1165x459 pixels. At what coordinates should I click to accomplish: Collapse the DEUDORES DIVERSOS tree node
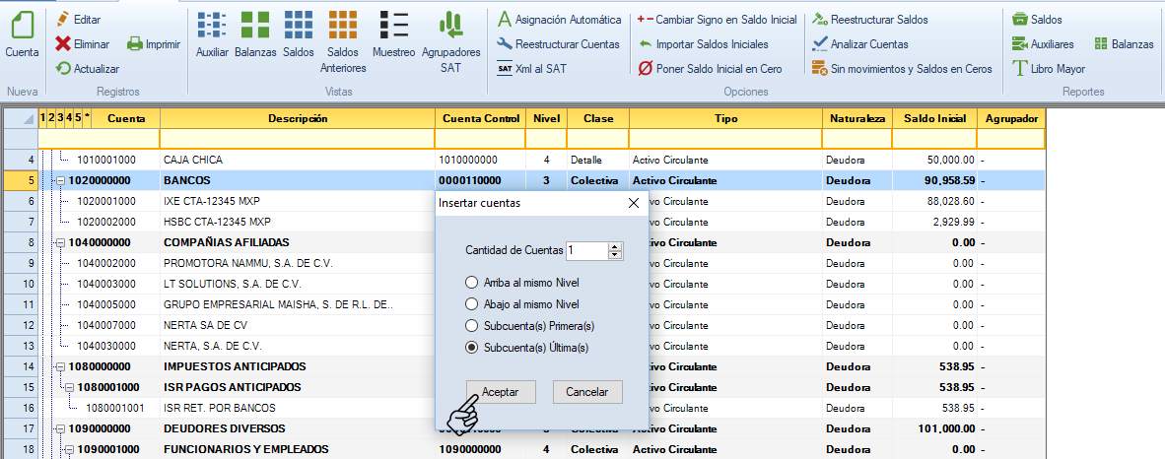(60, 428)
